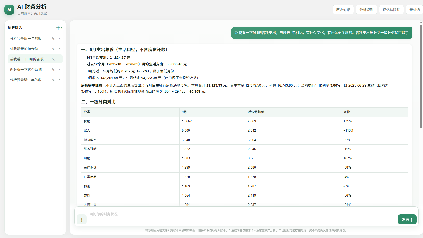Click the heading 二、一级分类对比
The image size is (423, 238).
click(98, 102)
